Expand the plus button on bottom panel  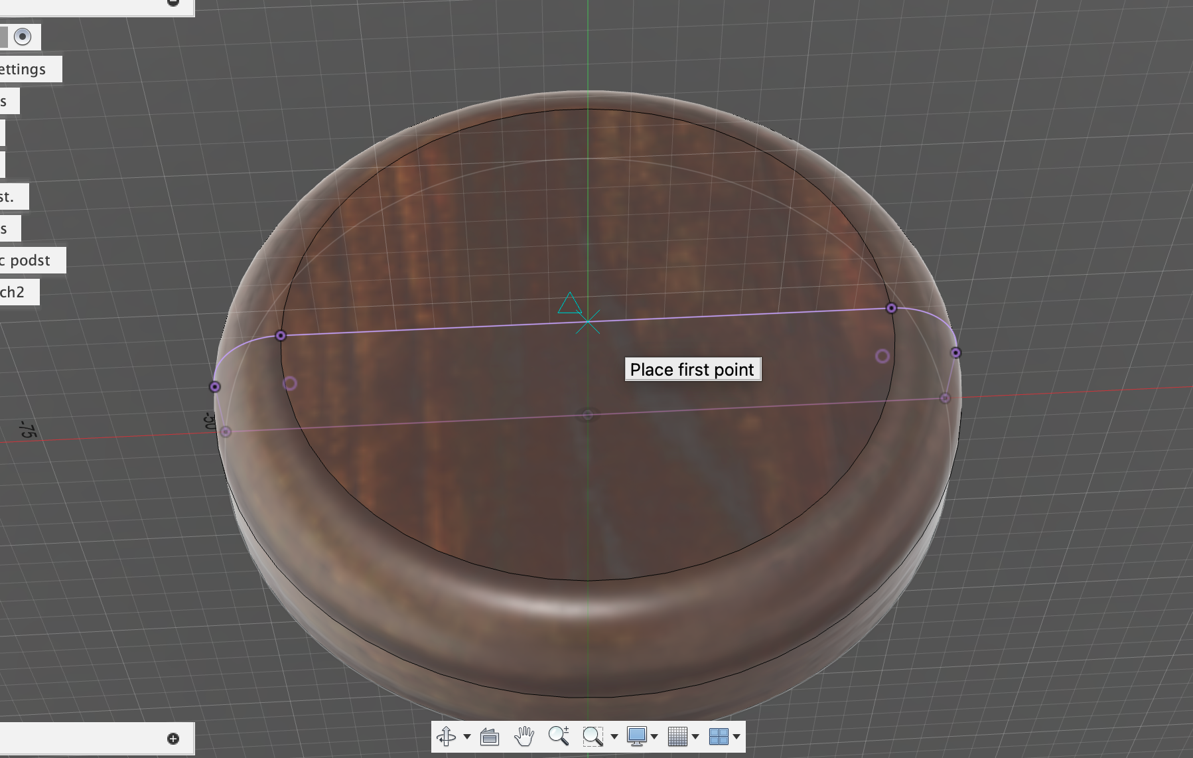(x=173, y=739)
